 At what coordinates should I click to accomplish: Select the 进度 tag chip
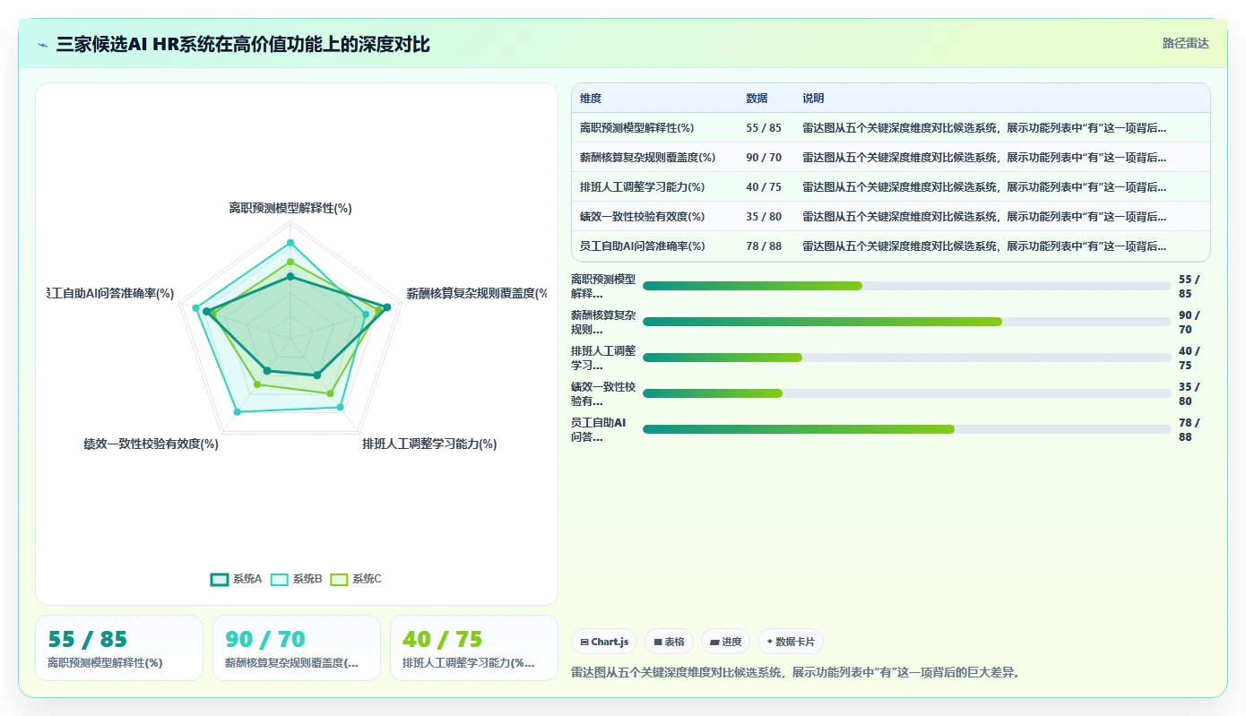pyautogui.click(x=725, y=642)
